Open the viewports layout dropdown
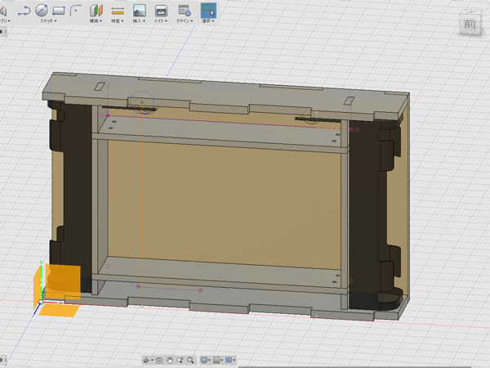Image resolution: width=490 pixels, height=368 pixels. tap(232, 359)
